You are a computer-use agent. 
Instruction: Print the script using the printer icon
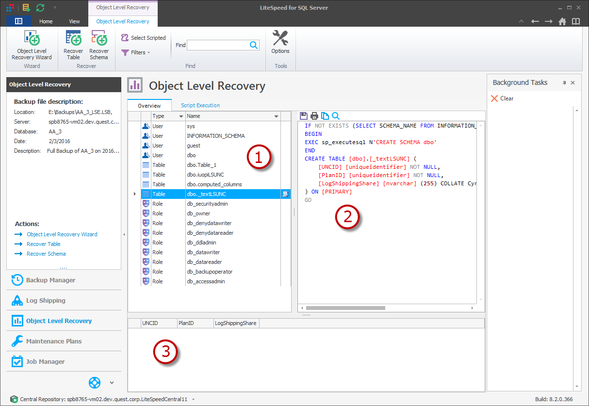[x=314, y=116]
